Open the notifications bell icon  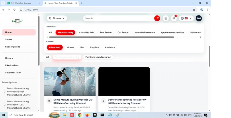(x=174, y=18)
